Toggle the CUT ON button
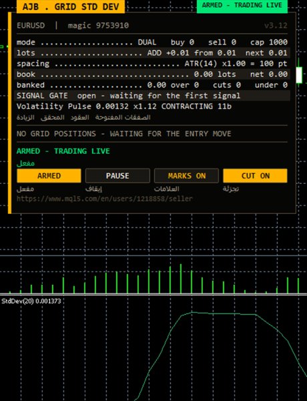307x401 pixels. tap(255, 176)
